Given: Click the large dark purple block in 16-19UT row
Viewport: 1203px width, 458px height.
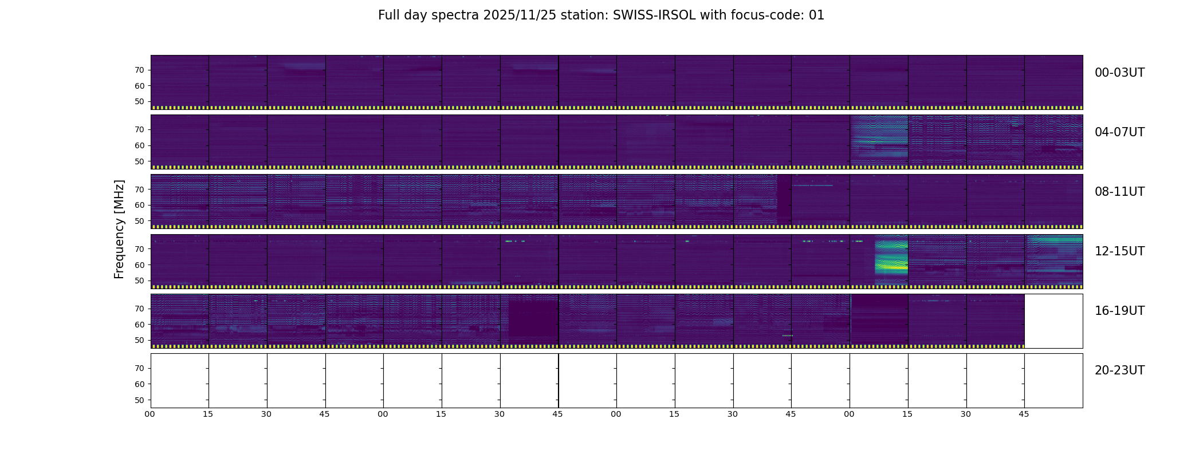Looking at the screenshot, I should point(533,323).
